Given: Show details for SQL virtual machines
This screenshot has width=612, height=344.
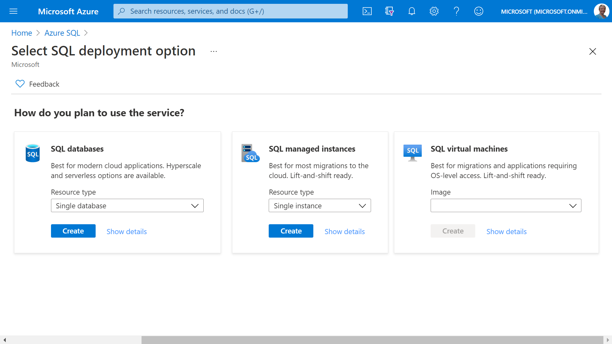Looking at the screenshot, I should 506,232.
